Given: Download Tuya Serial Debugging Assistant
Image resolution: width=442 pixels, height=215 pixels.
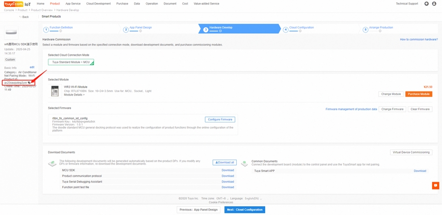Looking at the screenshot, I should [228, 182].
